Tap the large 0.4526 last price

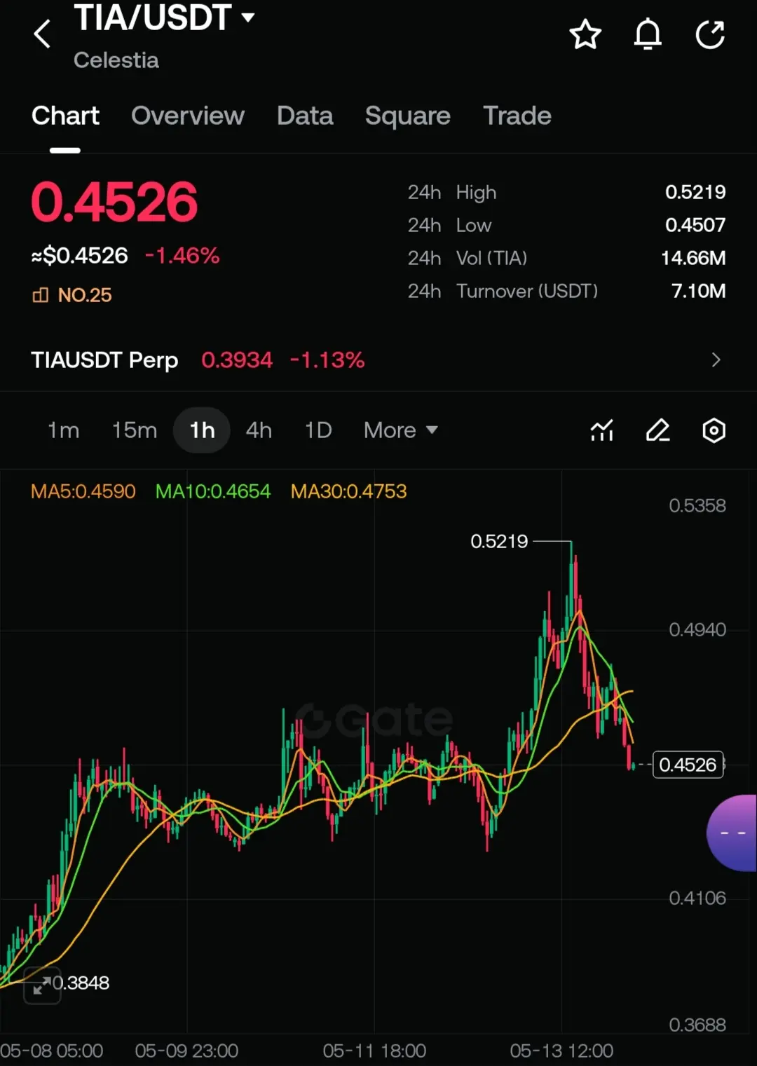click(x=114, y=202)
